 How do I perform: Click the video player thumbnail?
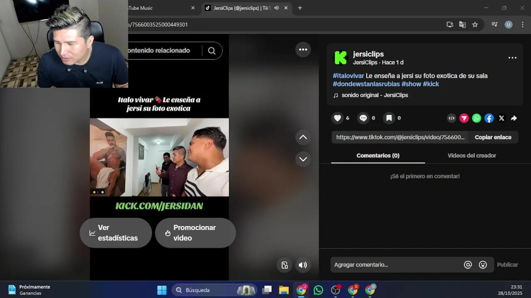159,157
